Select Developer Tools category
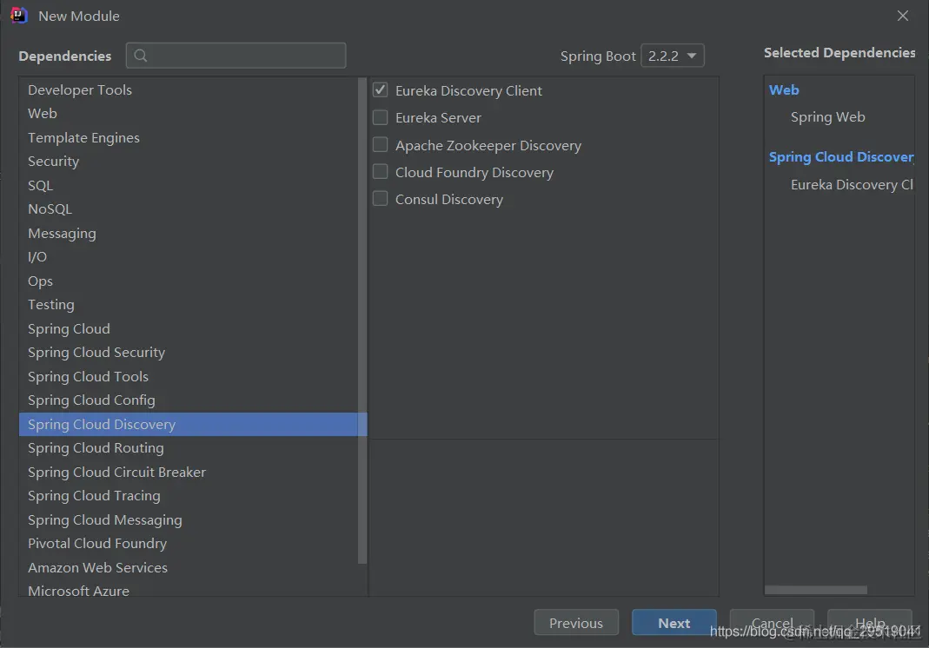Screen dimensions: 929x648 point(189,90)
